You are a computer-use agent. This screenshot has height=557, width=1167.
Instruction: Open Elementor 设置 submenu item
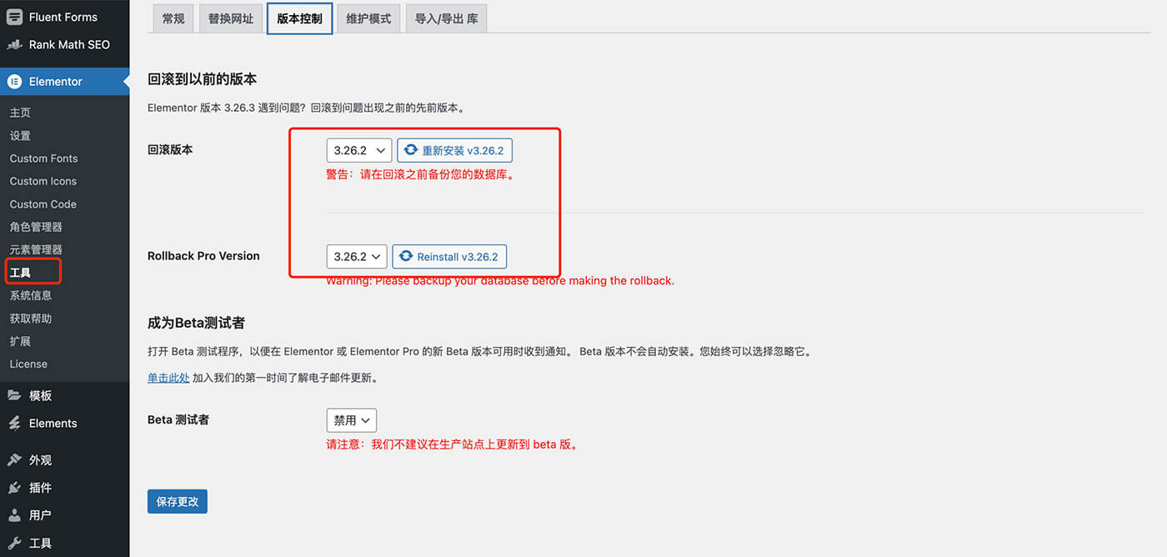pos(20,136)
